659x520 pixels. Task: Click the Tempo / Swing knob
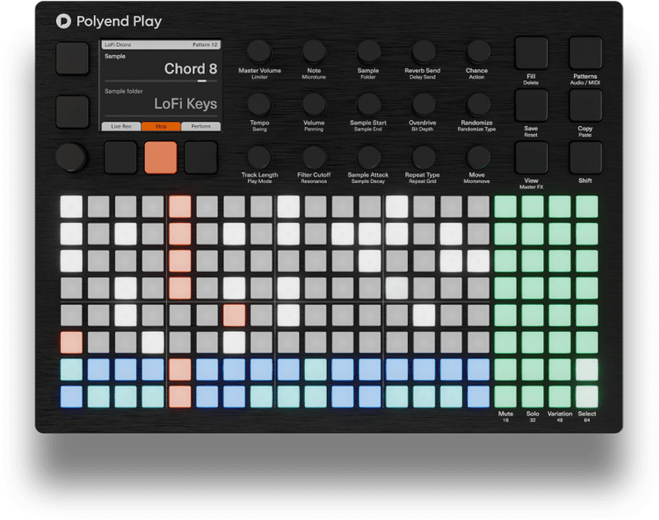pyautogui.click(x=259, y=105)
